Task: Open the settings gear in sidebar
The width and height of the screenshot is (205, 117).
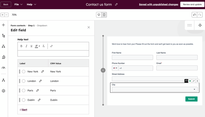Action: tap(4, 91)
